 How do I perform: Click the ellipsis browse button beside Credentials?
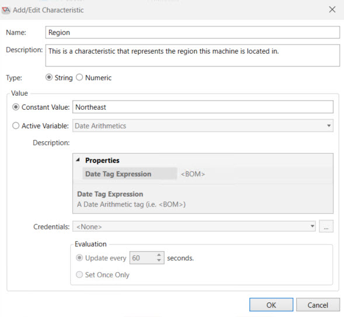pyautogui.click(x=326, y=227)
